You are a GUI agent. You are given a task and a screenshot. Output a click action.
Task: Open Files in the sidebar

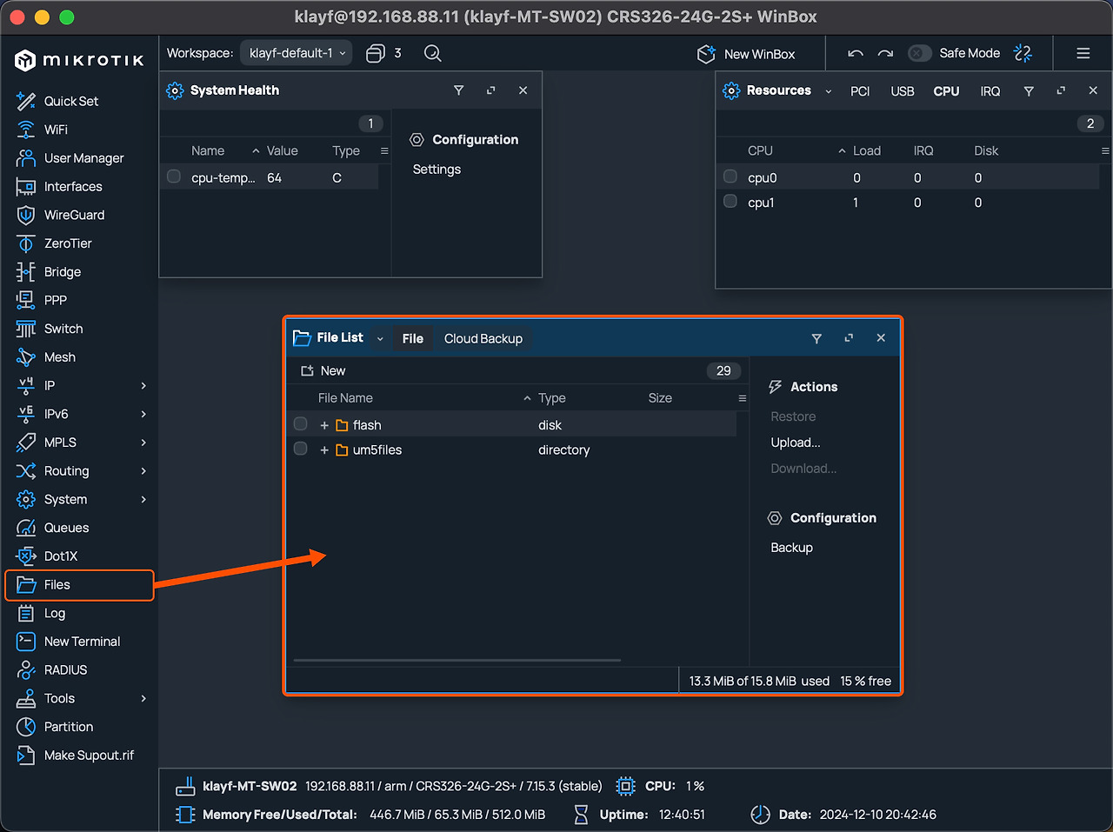click(x=79, y=585)
